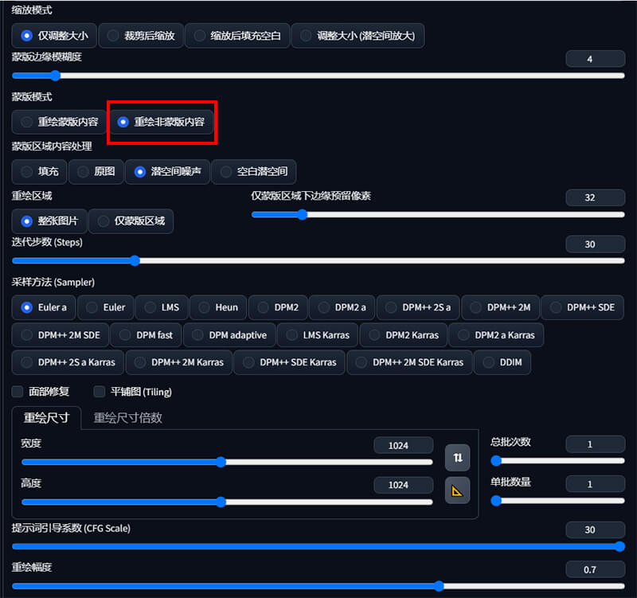This screenshot has width=637, height=598.
Task: Enable the 平铺图 (Tiling) checkbox
Action: pyautogui.click(x=100, y=392)
